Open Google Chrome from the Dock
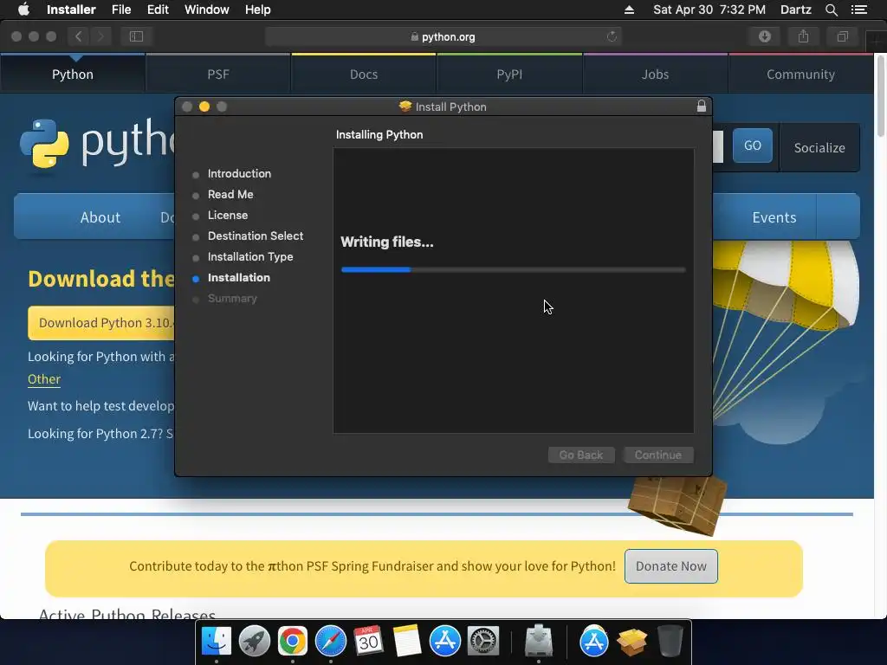887x665 pixels. point(293,642)
